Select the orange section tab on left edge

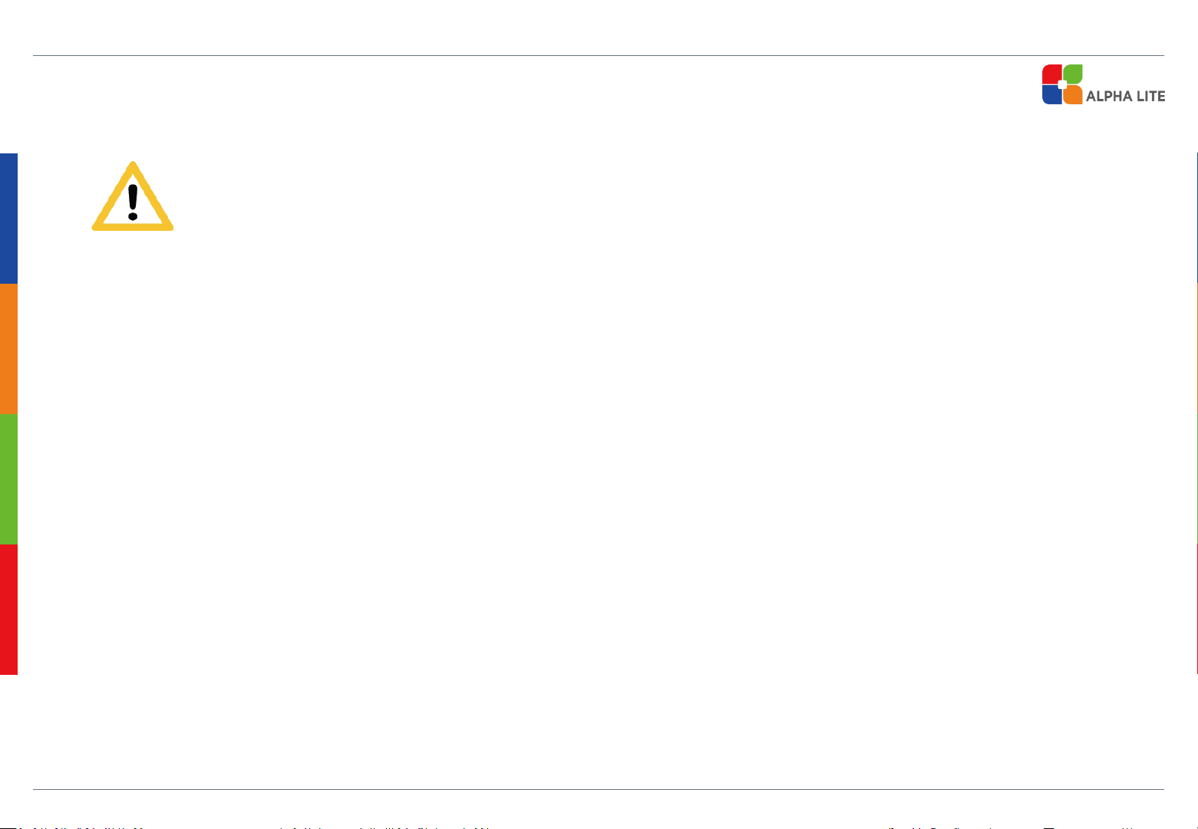(x=8, y=349)
